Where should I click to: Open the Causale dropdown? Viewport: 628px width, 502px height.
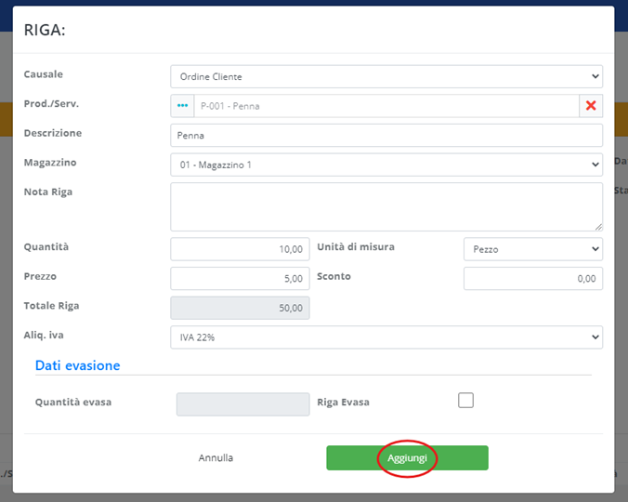click(386, 76)
